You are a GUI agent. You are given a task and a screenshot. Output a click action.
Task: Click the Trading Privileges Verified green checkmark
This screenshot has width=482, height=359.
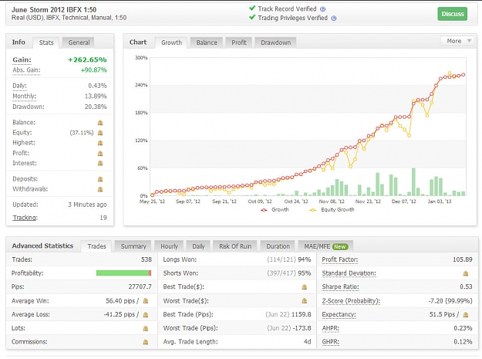pos(252,17)
